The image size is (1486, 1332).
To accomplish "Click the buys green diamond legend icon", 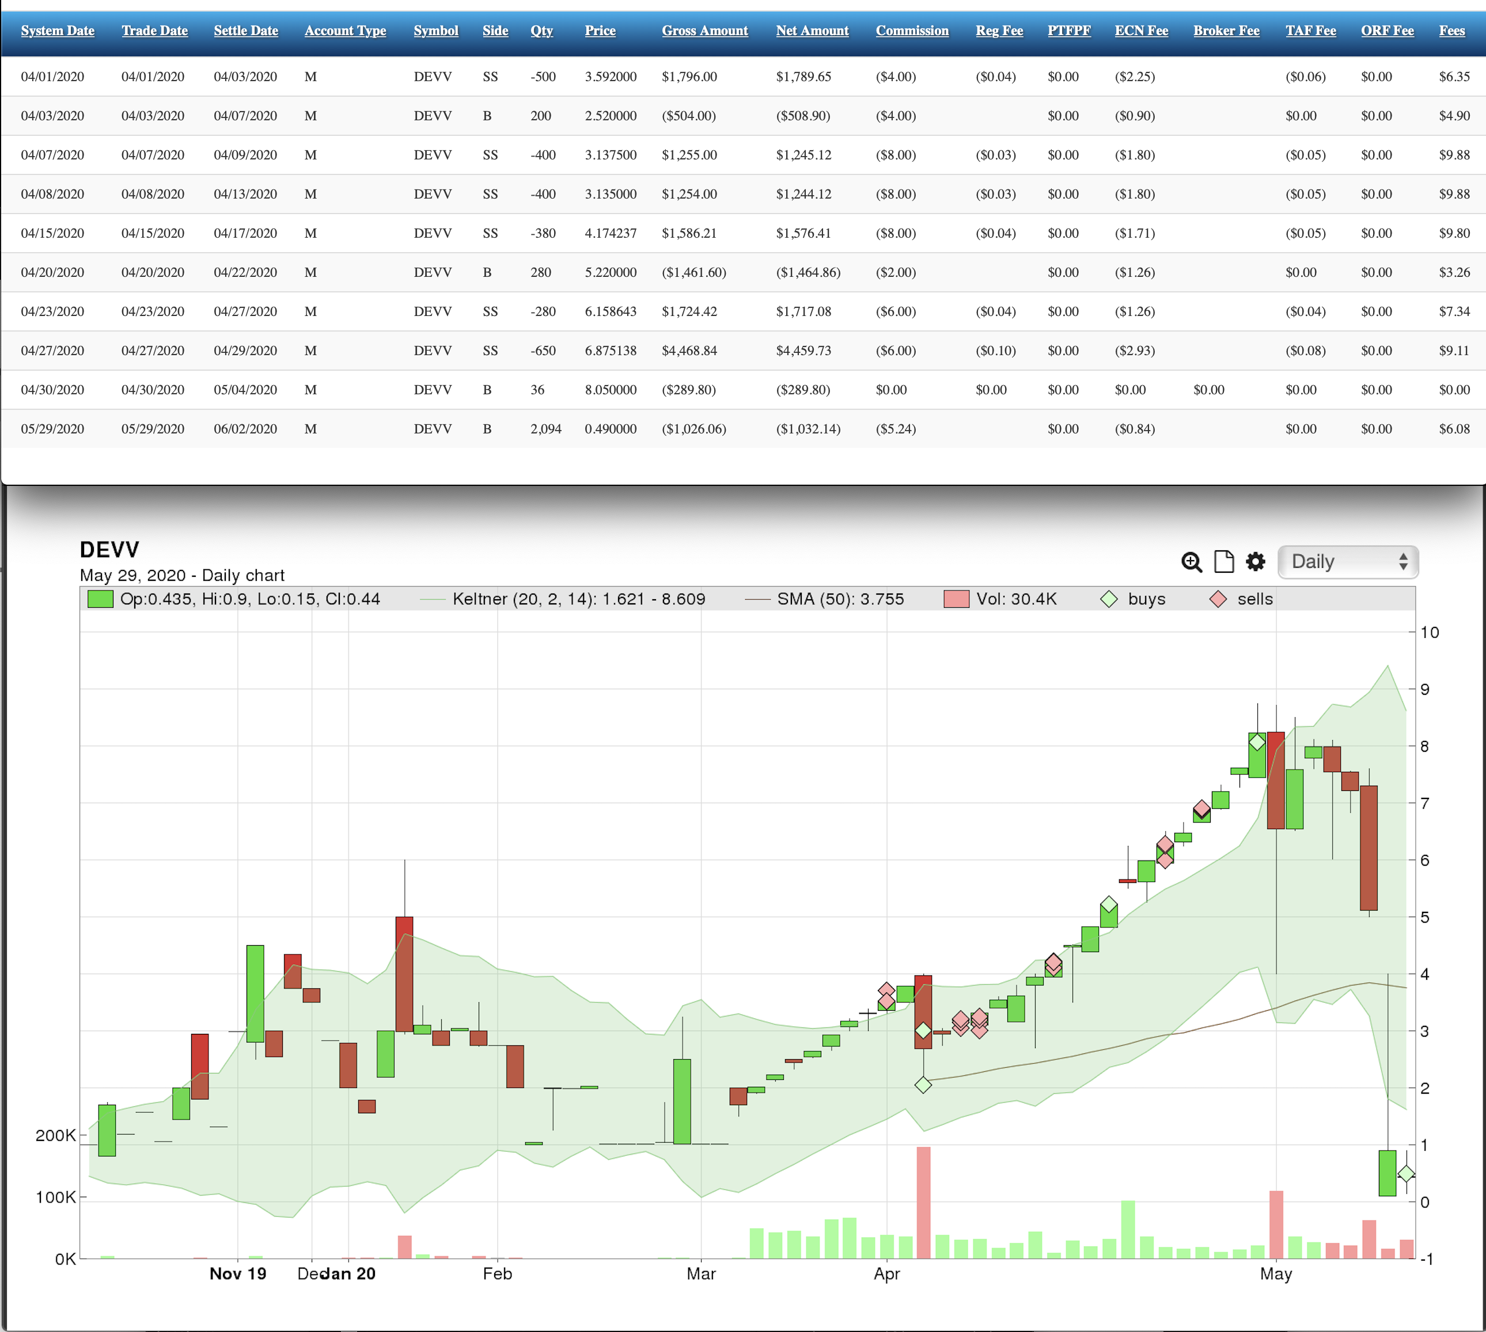I will tap(1109, 599).
